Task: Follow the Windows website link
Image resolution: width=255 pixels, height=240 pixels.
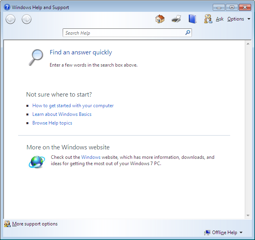Action: point(91,157)
